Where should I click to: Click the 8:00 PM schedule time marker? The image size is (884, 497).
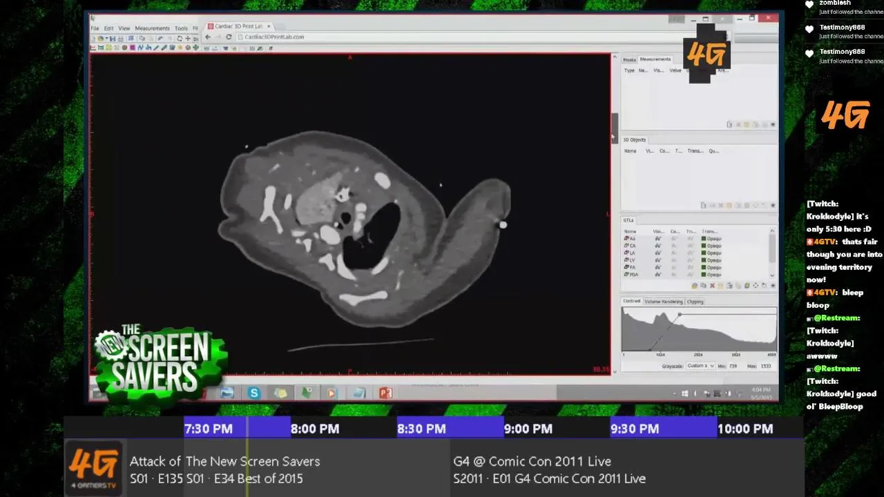pyautogui.click(x=315, y=429)
